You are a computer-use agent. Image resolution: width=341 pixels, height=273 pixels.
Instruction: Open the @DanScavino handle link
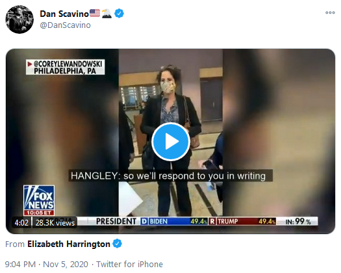pyautogui.click(x=65, y=25)
